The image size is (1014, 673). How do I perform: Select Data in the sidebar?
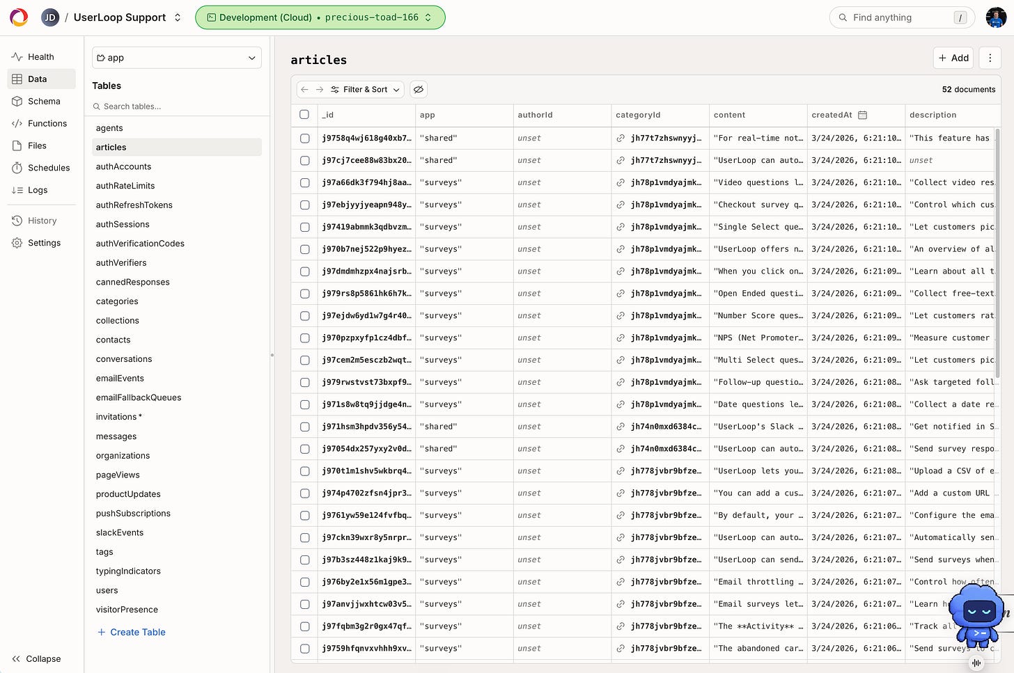(x=41, y=79)
